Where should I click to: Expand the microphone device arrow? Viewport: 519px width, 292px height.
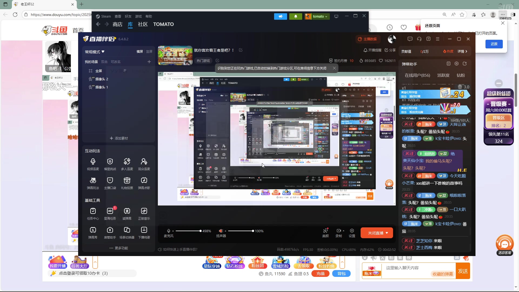click(x=173, y=231)
